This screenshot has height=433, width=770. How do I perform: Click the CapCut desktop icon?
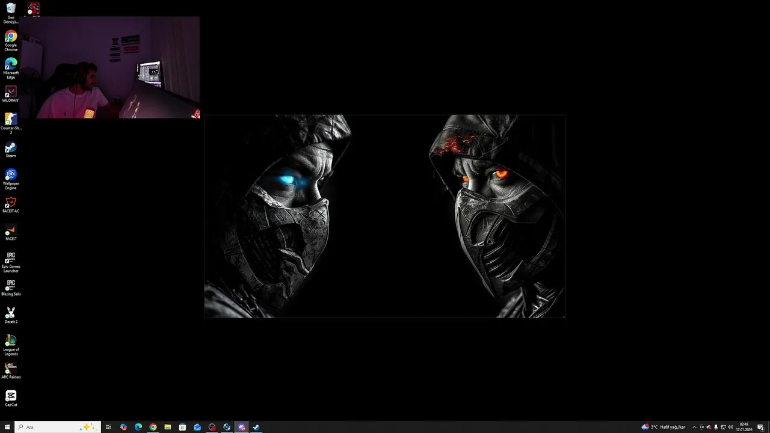click(x=11, y=399)
